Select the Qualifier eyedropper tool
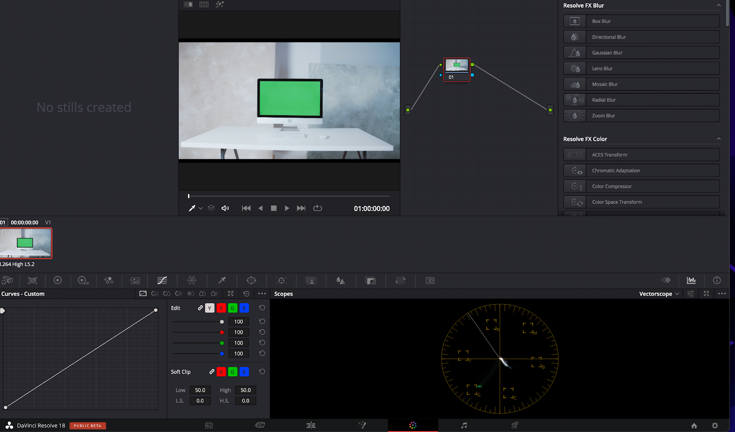735x432 pixels. (x=222, y=281)
